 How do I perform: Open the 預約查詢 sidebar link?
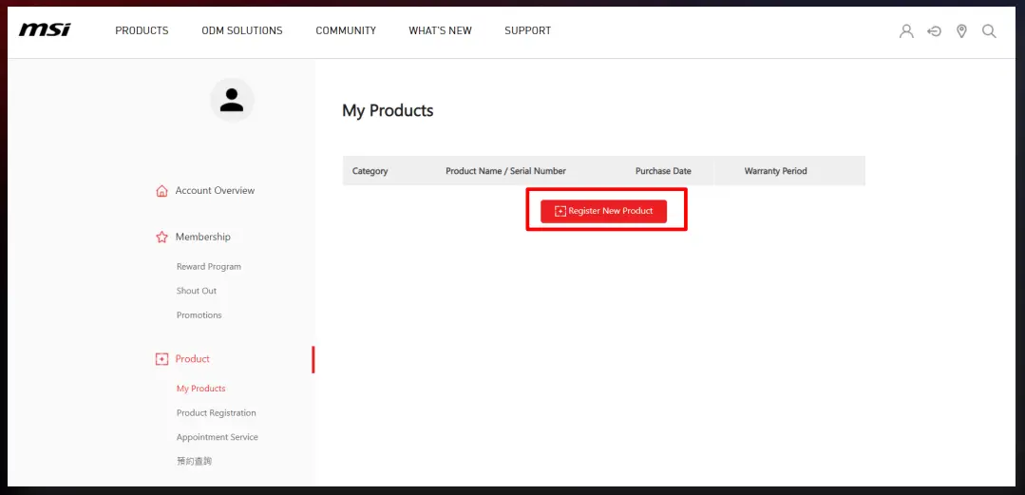(x=194, y=461)
